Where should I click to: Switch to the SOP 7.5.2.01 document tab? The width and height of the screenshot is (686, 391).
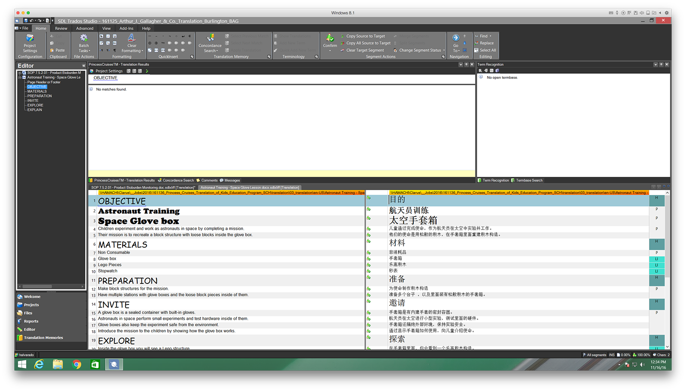coord(143,188)
